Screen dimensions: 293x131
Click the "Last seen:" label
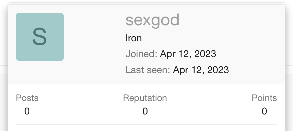148,70
